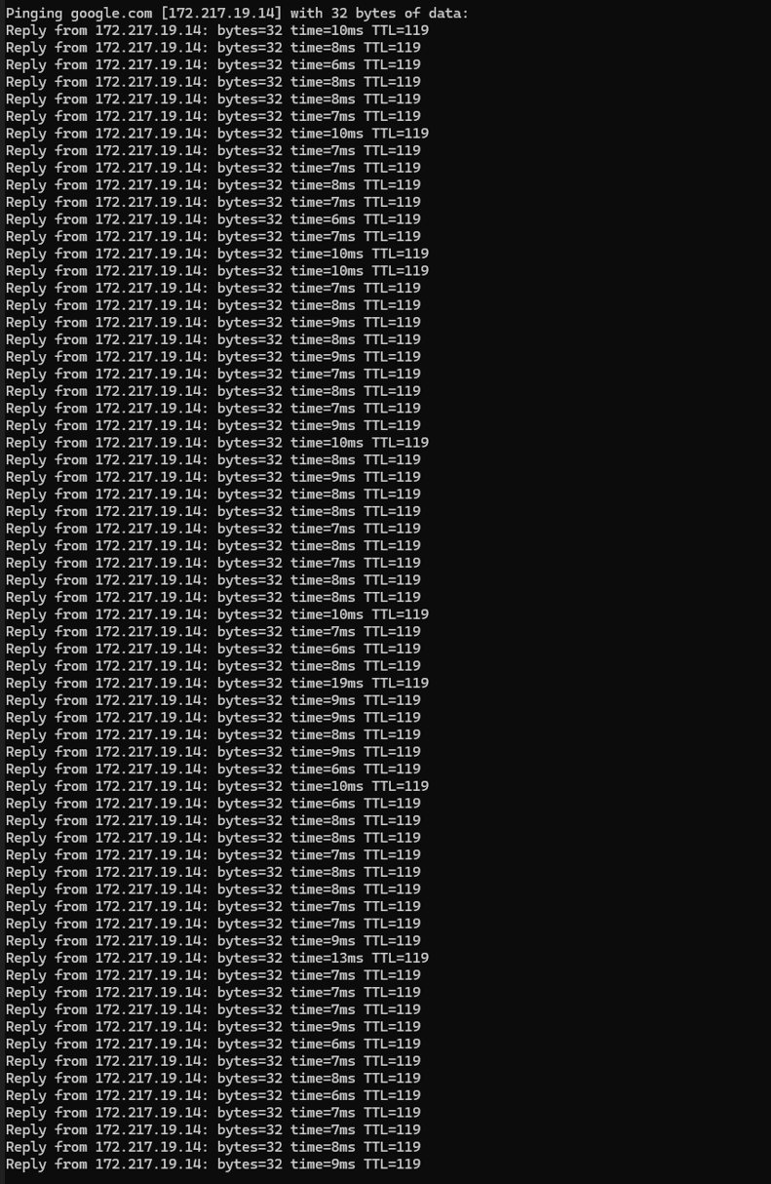Screen dimensions: 771x1184
Task: Click the time=19ms value
Action: tap(327, 683)
